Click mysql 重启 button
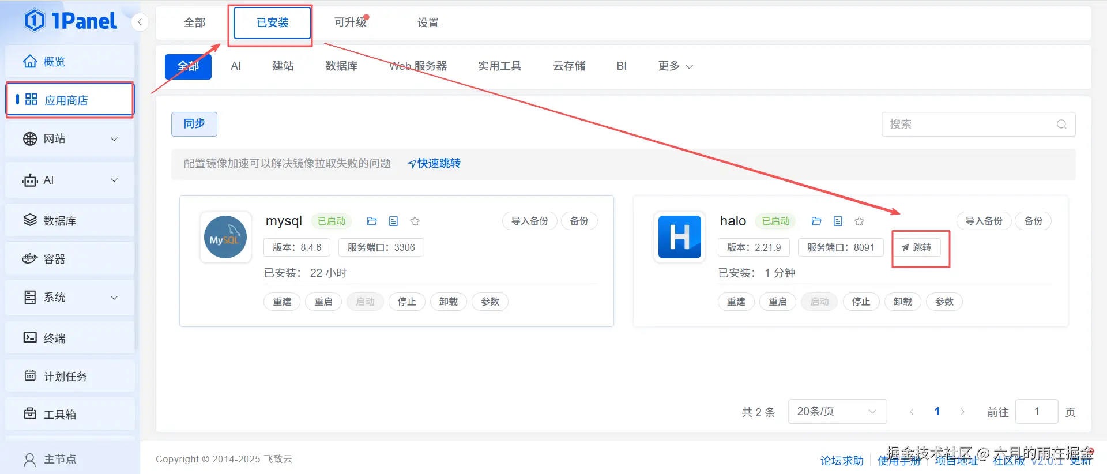 [x=323, y=302]
